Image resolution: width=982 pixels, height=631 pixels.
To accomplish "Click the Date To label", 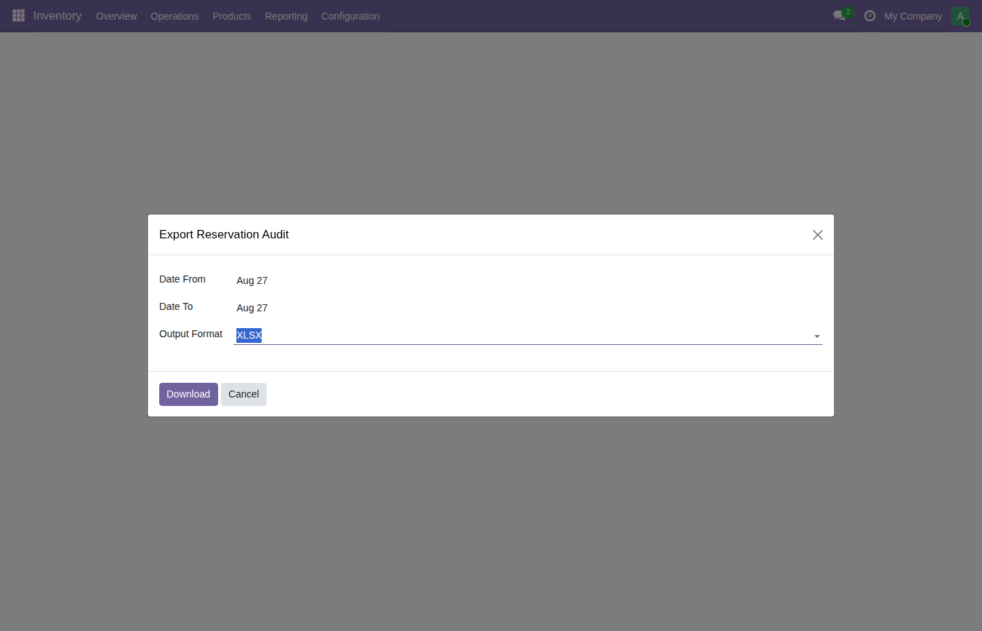I will pyautogui.click(x=176, y=306).
